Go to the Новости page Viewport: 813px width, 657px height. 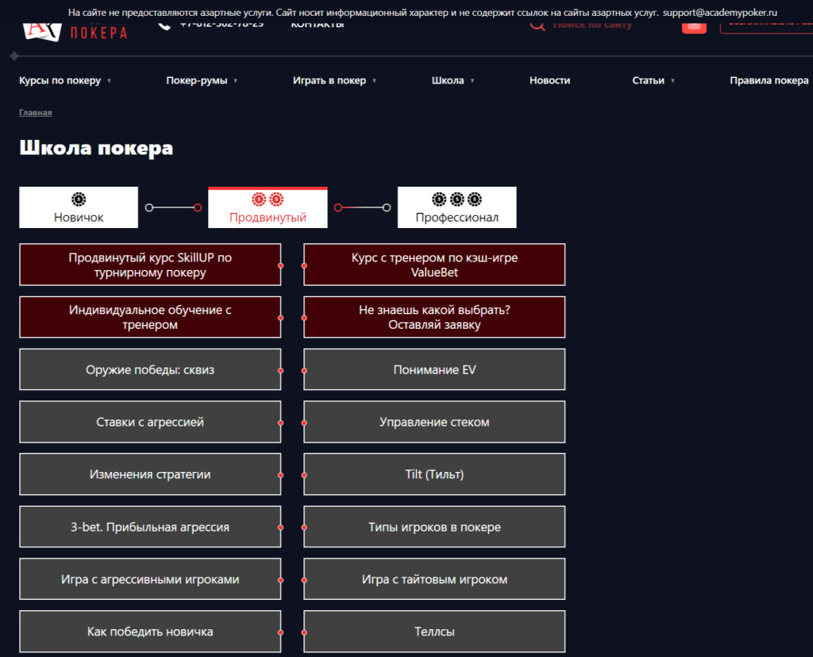[x=549, y=80]
